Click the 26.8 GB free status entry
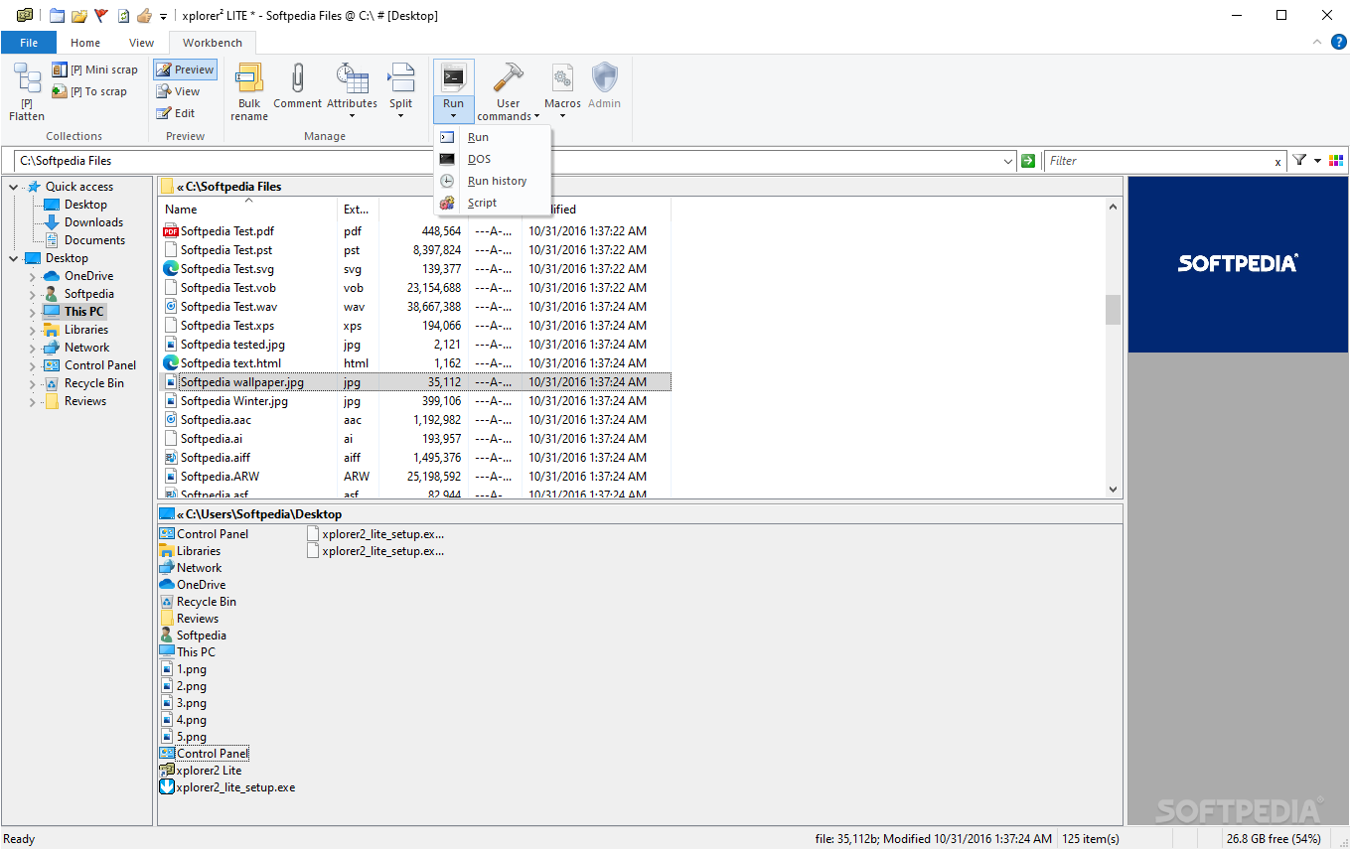This screenshot has width=1351, height=850. (x=1274, y=839)
